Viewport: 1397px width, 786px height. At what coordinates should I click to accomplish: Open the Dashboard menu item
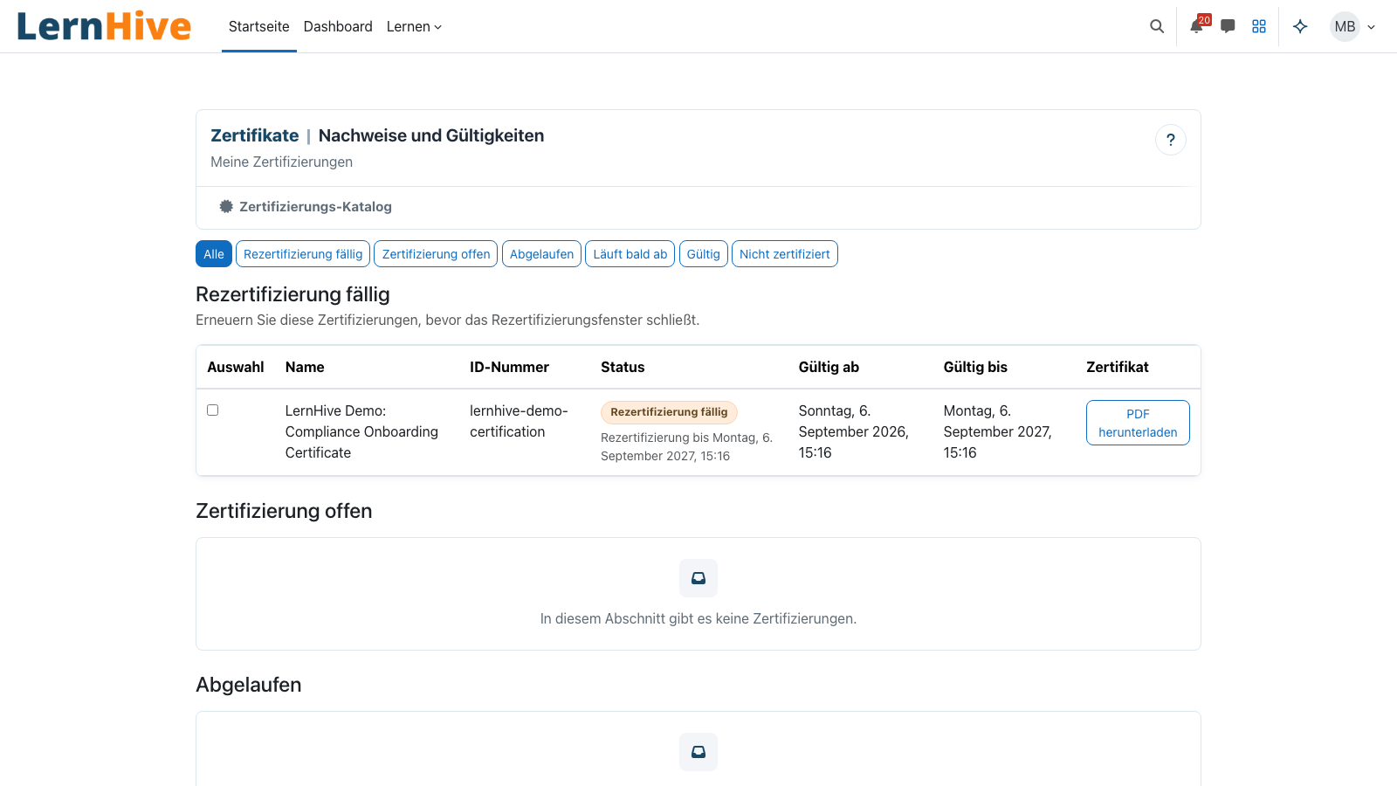click(338, 26)
